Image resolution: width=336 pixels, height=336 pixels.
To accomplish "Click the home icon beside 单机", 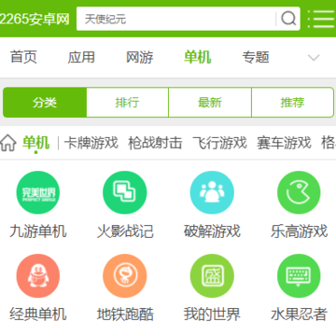I will [x=8, y=144].
